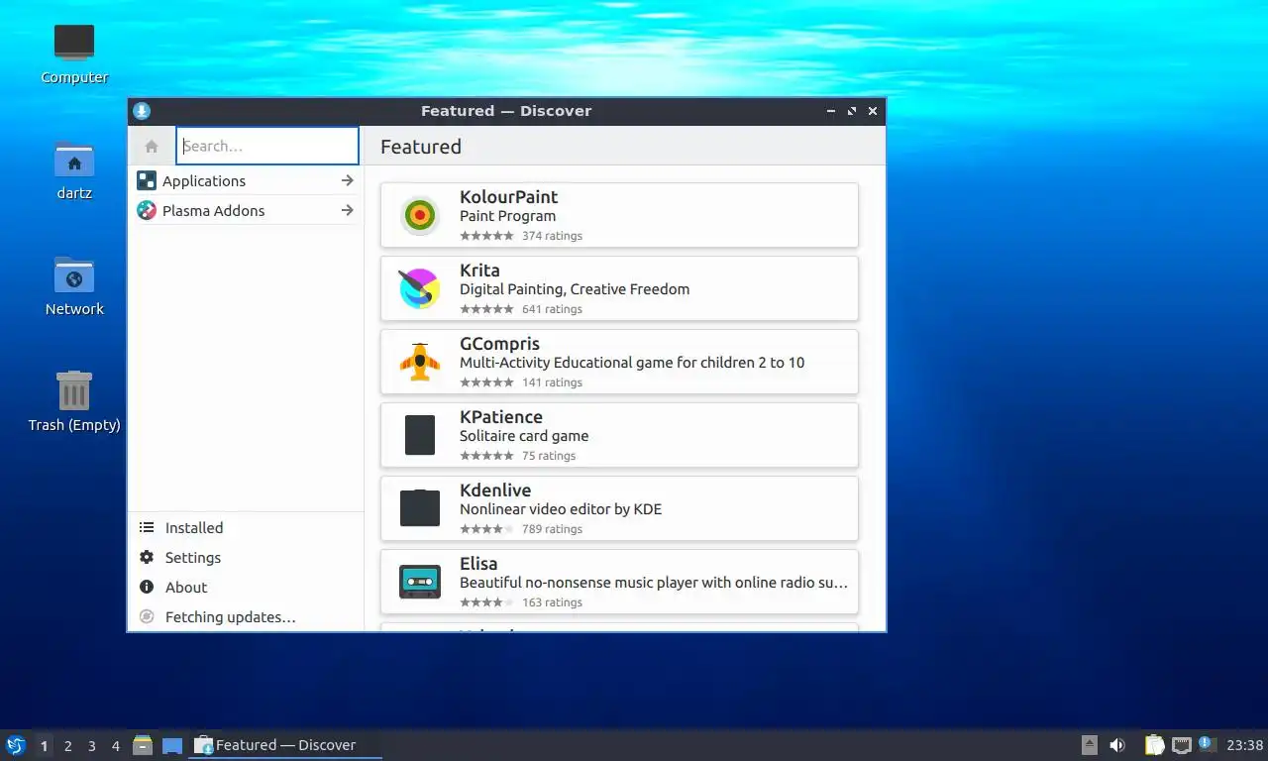Viewport: 1268px width, 761px height.
Task: Click the show desktop panel icon
Action: click(172, 745)
